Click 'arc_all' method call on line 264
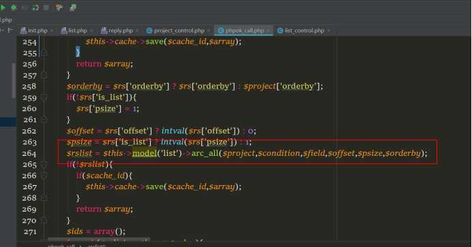The image size is (472, 247). (205, 153)
